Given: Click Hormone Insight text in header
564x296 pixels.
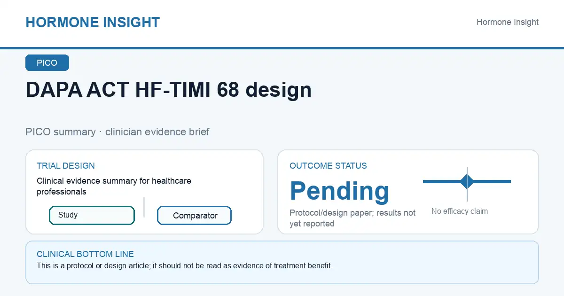Looking at the screenshot, I should tap(508, 22).
